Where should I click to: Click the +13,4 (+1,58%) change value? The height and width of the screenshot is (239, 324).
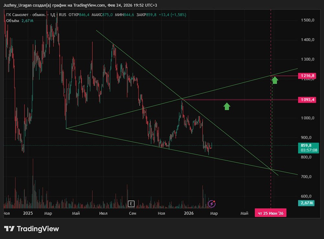click(172, 15)
